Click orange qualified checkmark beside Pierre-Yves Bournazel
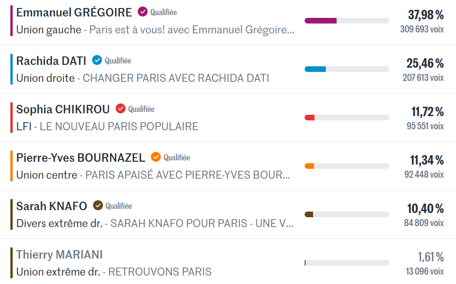Screen dimensions: 456x284 click(x=156, y=157)
